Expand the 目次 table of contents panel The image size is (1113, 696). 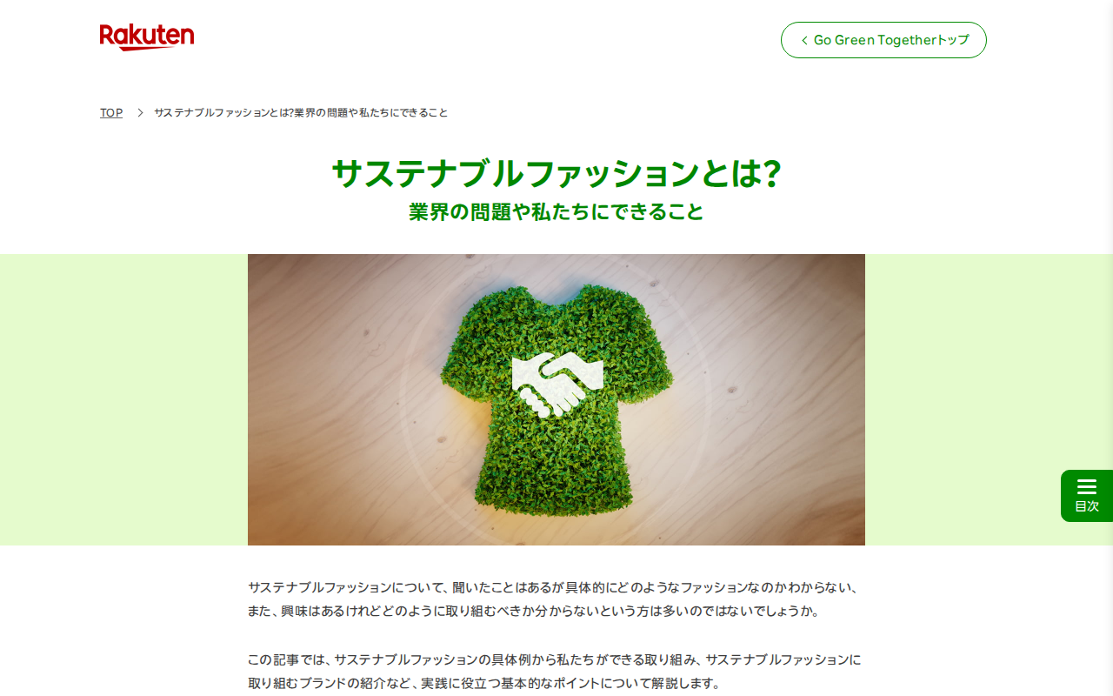point(1087,496)
